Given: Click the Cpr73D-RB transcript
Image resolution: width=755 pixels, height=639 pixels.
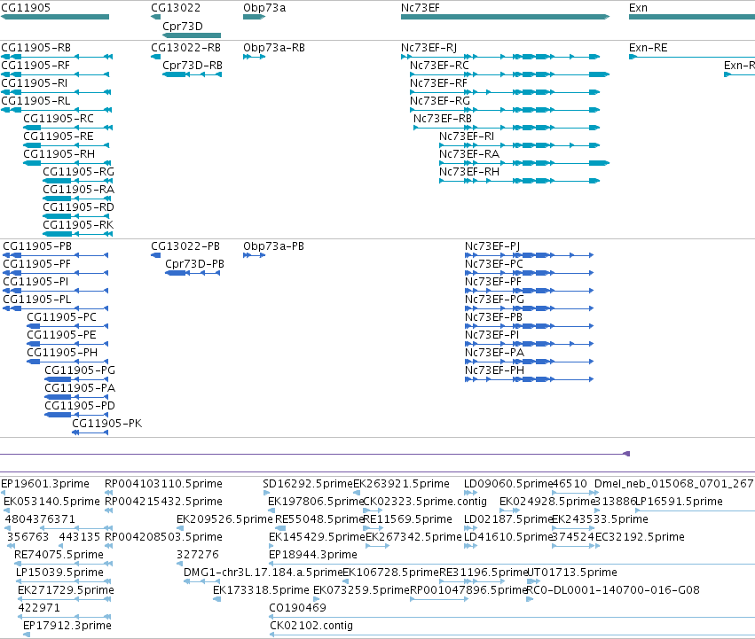Looking at the screenshot, I should pyautogui.click(x=193, y=74).
